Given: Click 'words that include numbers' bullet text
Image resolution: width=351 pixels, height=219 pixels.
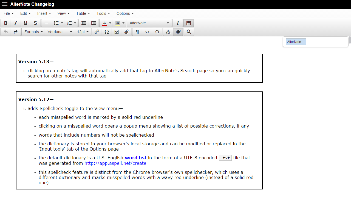Looking at the screenshot, I should 96,135.
